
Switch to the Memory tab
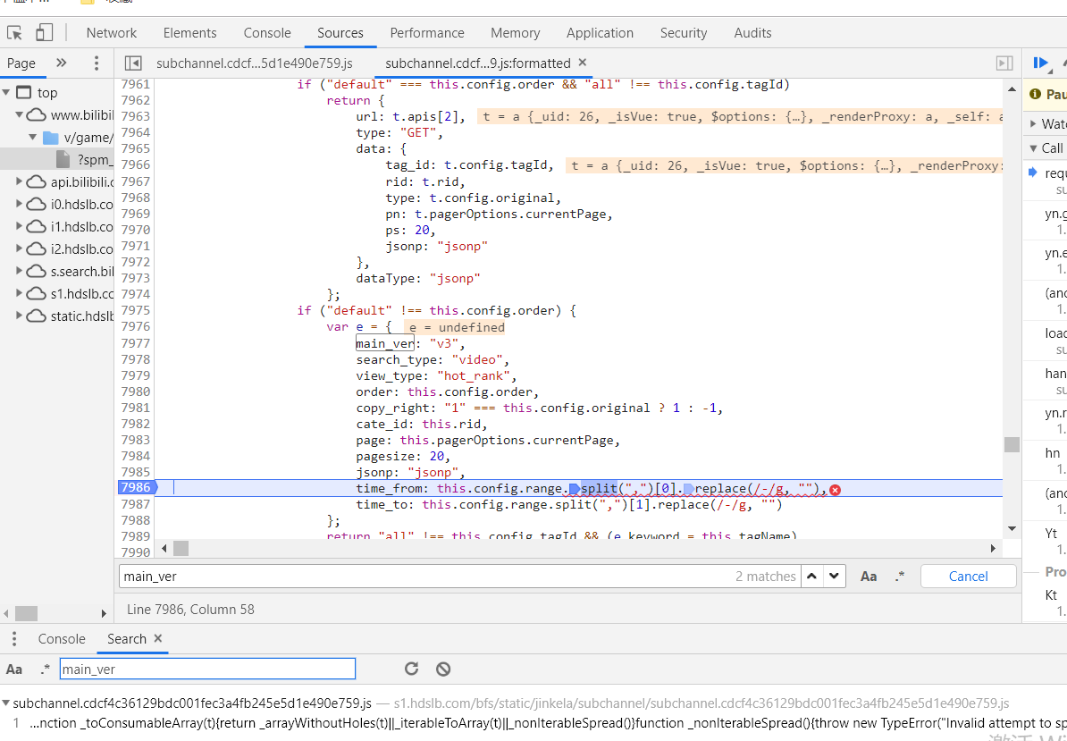515,33
